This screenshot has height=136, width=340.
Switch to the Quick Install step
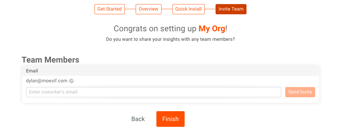coord(188,9)
